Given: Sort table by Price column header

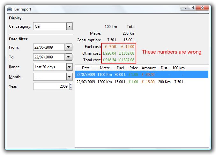Looking at the screenshot, I should 134,68.
